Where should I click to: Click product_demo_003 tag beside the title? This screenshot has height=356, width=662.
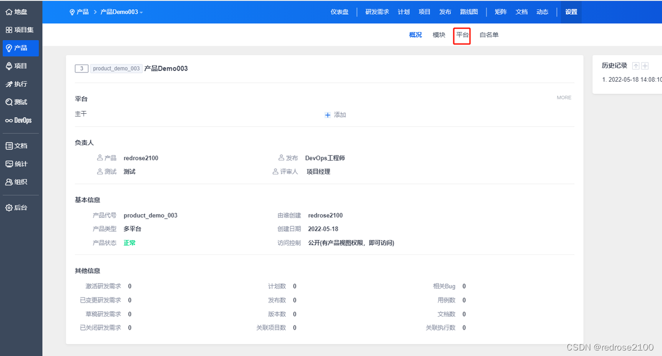[116, 68]
